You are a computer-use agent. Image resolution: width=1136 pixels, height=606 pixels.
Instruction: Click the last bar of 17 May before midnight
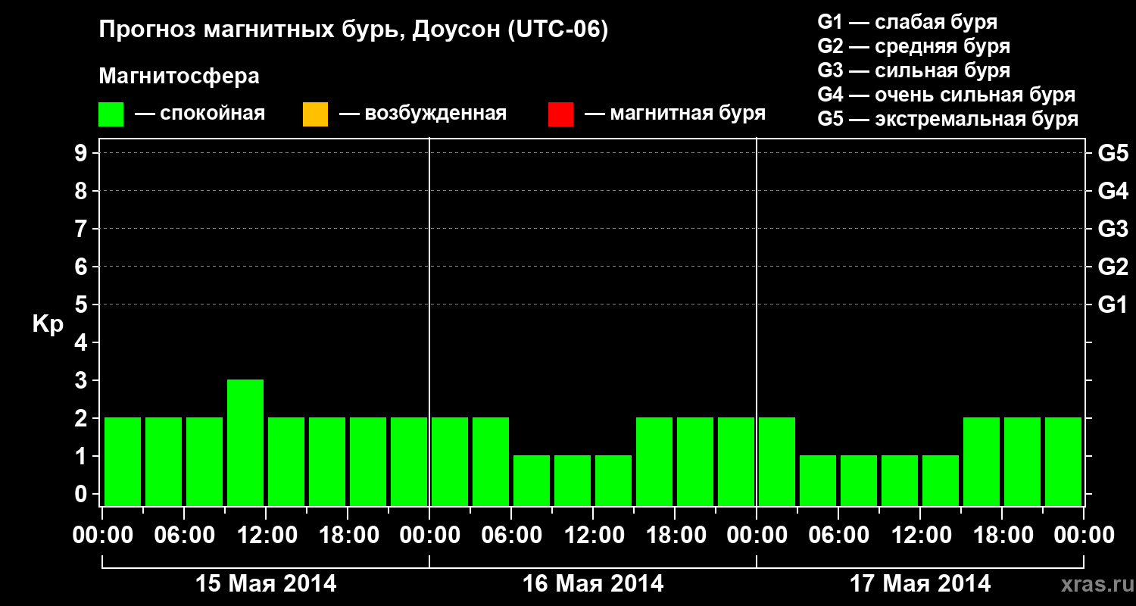pyautogui.click(x=1063, y=461)
